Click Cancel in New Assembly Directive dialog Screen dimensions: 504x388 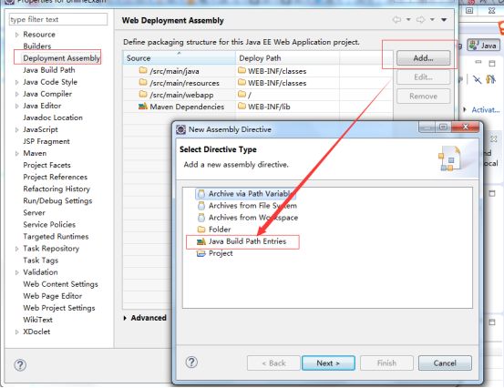click(445, 363)
